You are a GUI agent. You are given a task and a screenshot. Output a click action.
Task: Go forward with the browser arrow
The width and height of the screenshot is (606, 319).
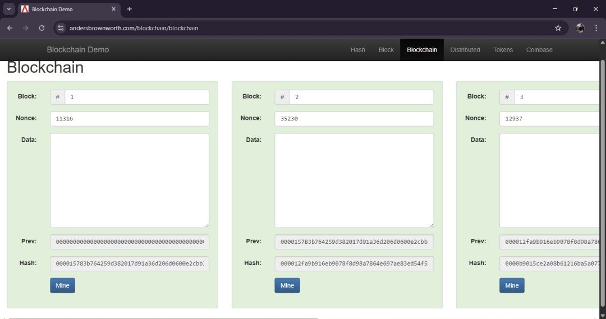(25, 28)
